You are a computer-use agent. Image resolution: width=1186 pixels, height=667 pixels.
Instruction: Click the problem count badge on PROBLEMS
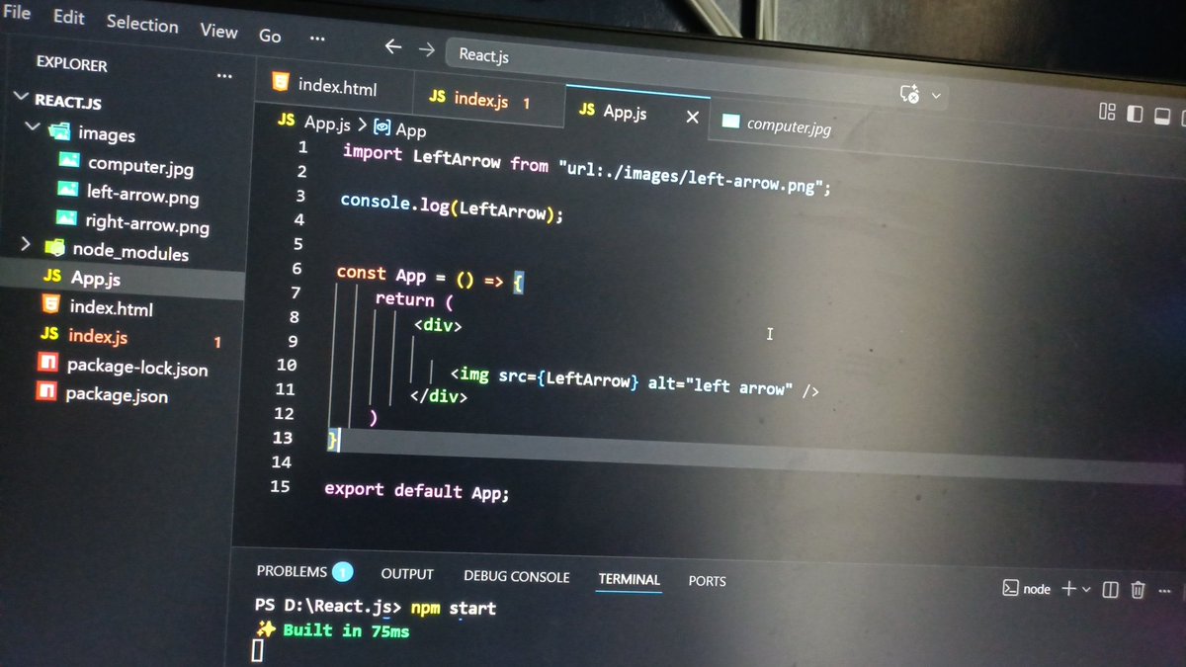click(x=342, y=571)
